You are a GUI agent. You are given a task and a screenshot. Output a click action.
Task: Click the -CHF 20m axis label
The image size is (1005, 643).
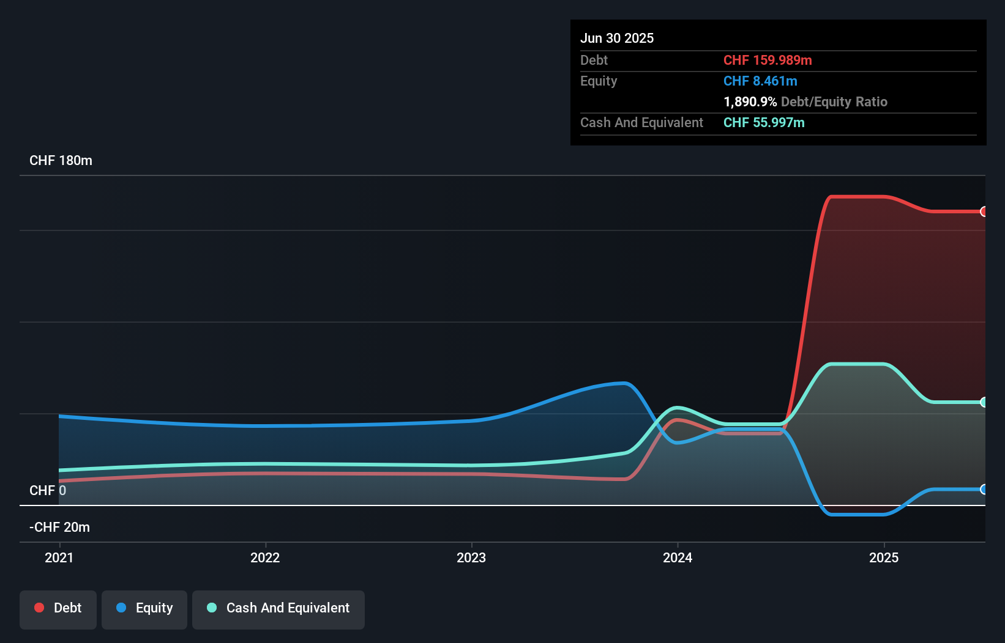pos(59,527)
